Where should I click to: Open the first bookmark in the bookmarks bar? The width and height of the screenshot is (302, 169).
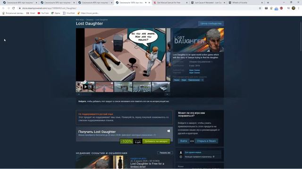pyautogui.click(x=13, y=13)
